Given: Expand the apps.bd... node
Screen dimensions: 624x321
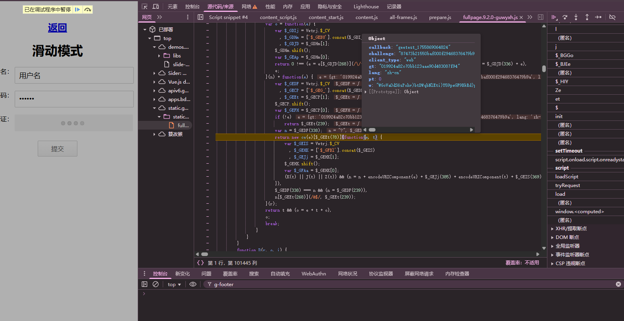Looking at the screenshot, I should pyautogui.click(x=154, y=99).
